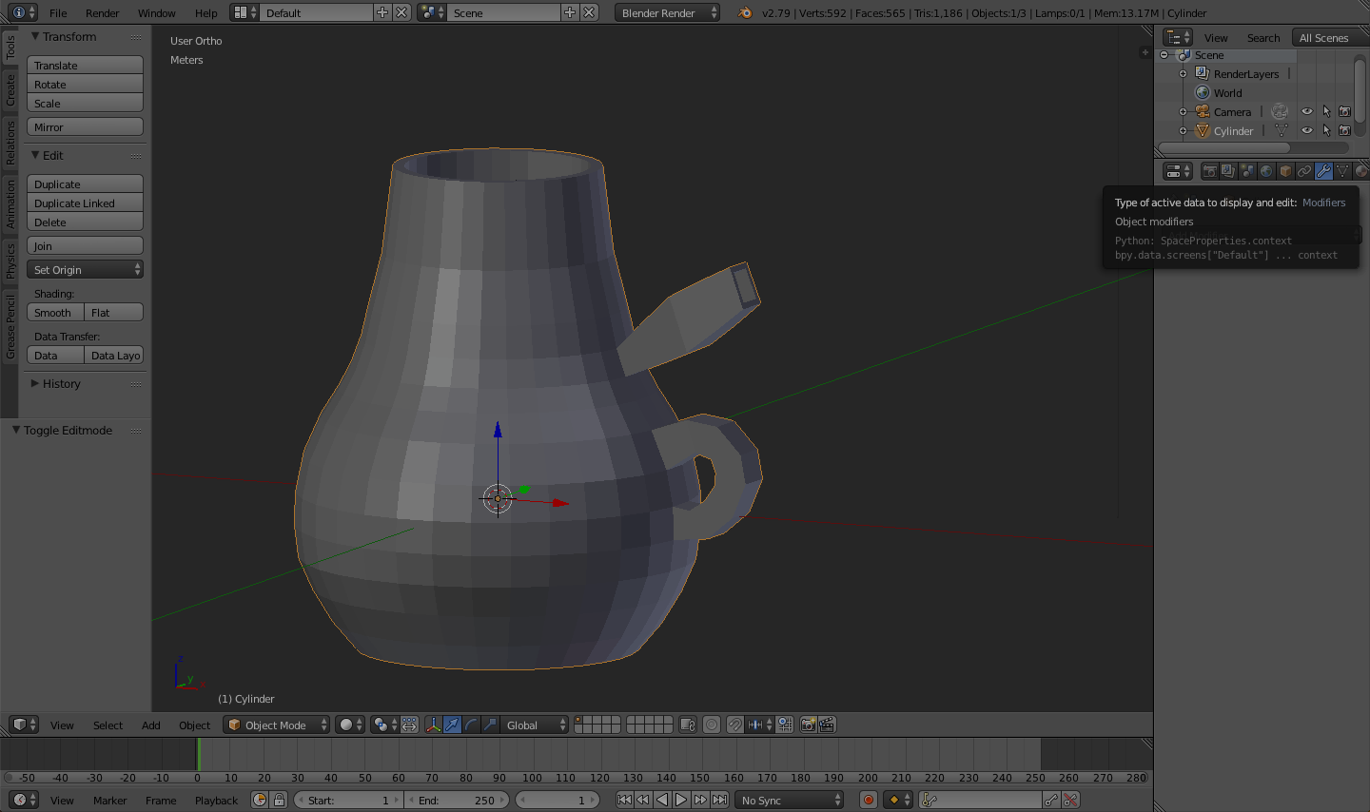Click the Cylinder mesh object icon in outliner

click(1203, 130)
